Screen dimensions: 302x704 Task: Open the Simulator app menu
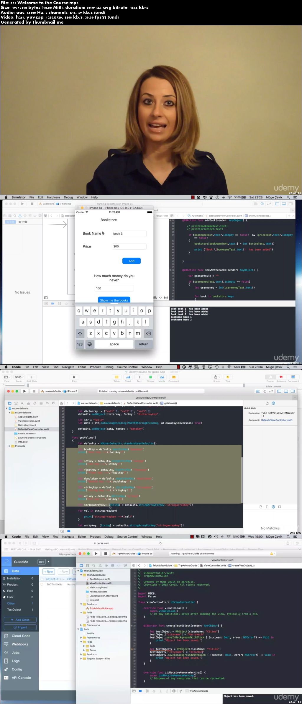pyautogui.click(x=19, y=197)
